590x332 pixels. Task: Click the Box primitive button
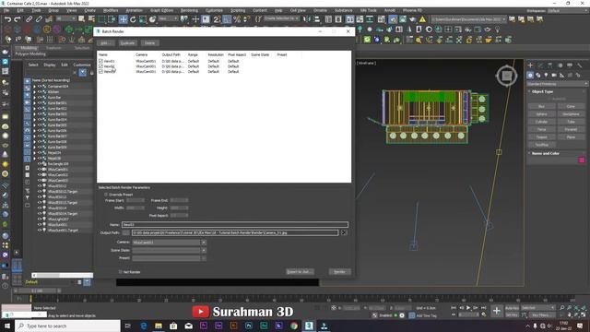(541, 107)
